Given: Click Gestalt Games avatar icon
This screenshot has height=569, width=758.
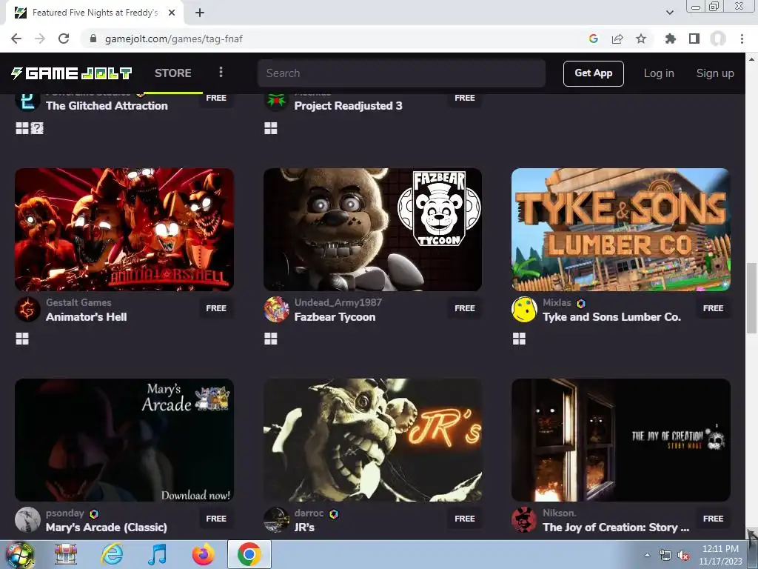Looking at the screenshot, I should tap(27, 310).
